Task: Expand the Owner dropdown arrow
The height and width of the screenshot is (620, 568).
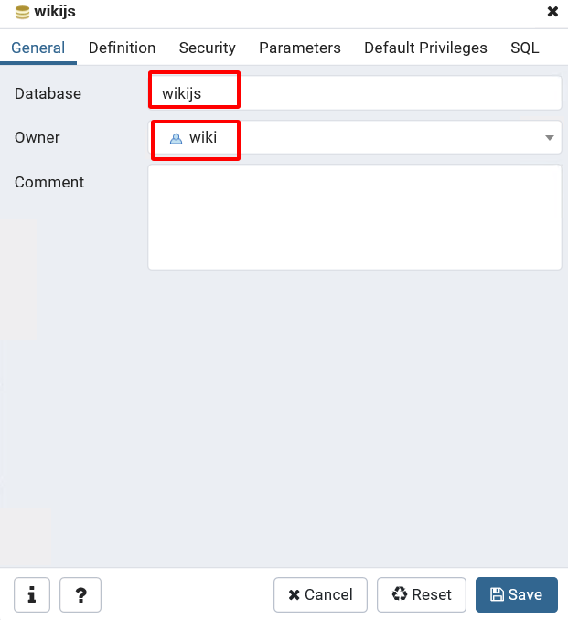Action: tap(550, 138)
